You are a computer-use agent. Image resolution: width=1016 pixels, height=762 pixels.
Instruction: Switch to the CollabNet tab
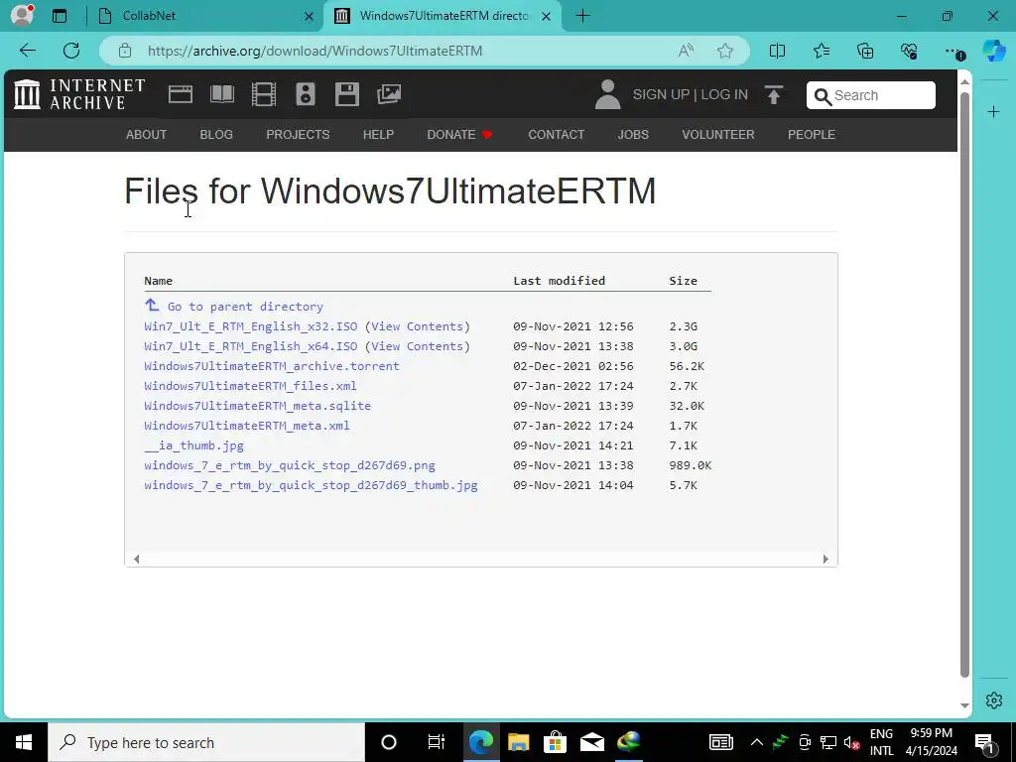tap(202, 16)
